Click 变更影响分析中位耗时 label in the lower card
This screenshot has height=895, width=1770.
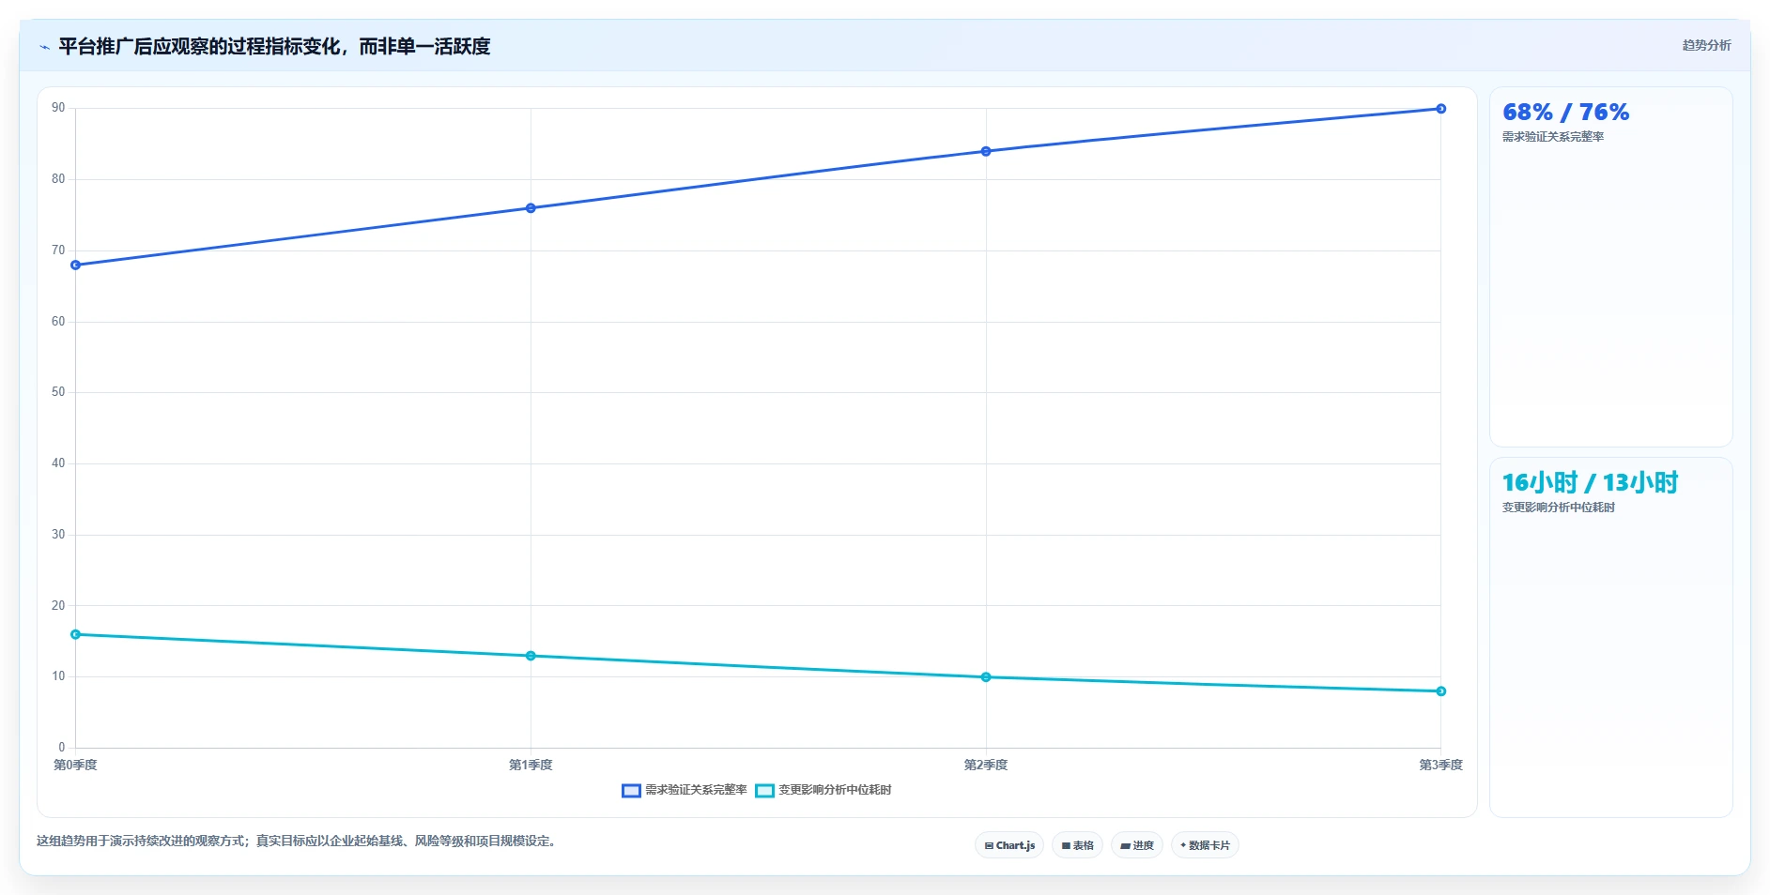point(1559,508)
